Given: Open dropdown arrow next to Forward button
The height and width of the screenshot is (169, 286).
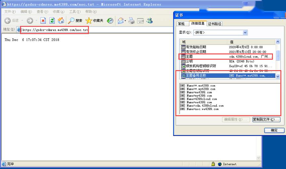Looking at the screenshot, I should [36, 20].
